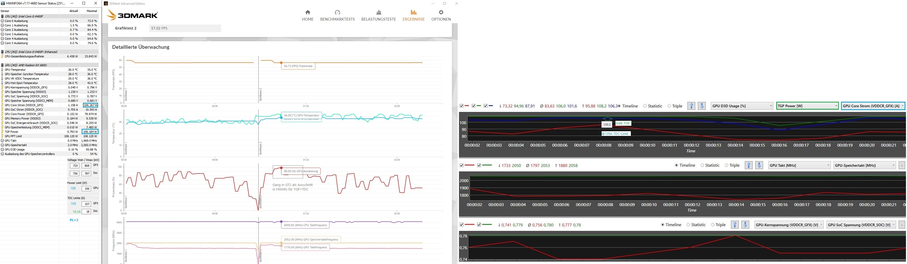Screen dimensions: 907x264
Task: Move the GPU D3D Usage graph up with the arrow
Action: (x=691, y=106)
